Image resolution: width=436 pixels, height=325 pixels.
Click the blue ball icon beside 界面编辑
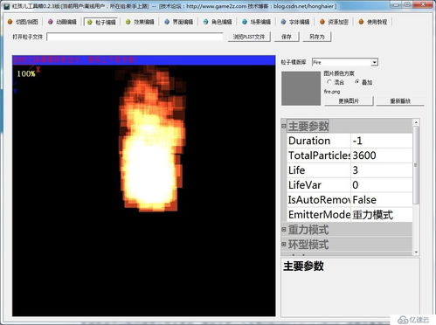[x=167, y=22]
